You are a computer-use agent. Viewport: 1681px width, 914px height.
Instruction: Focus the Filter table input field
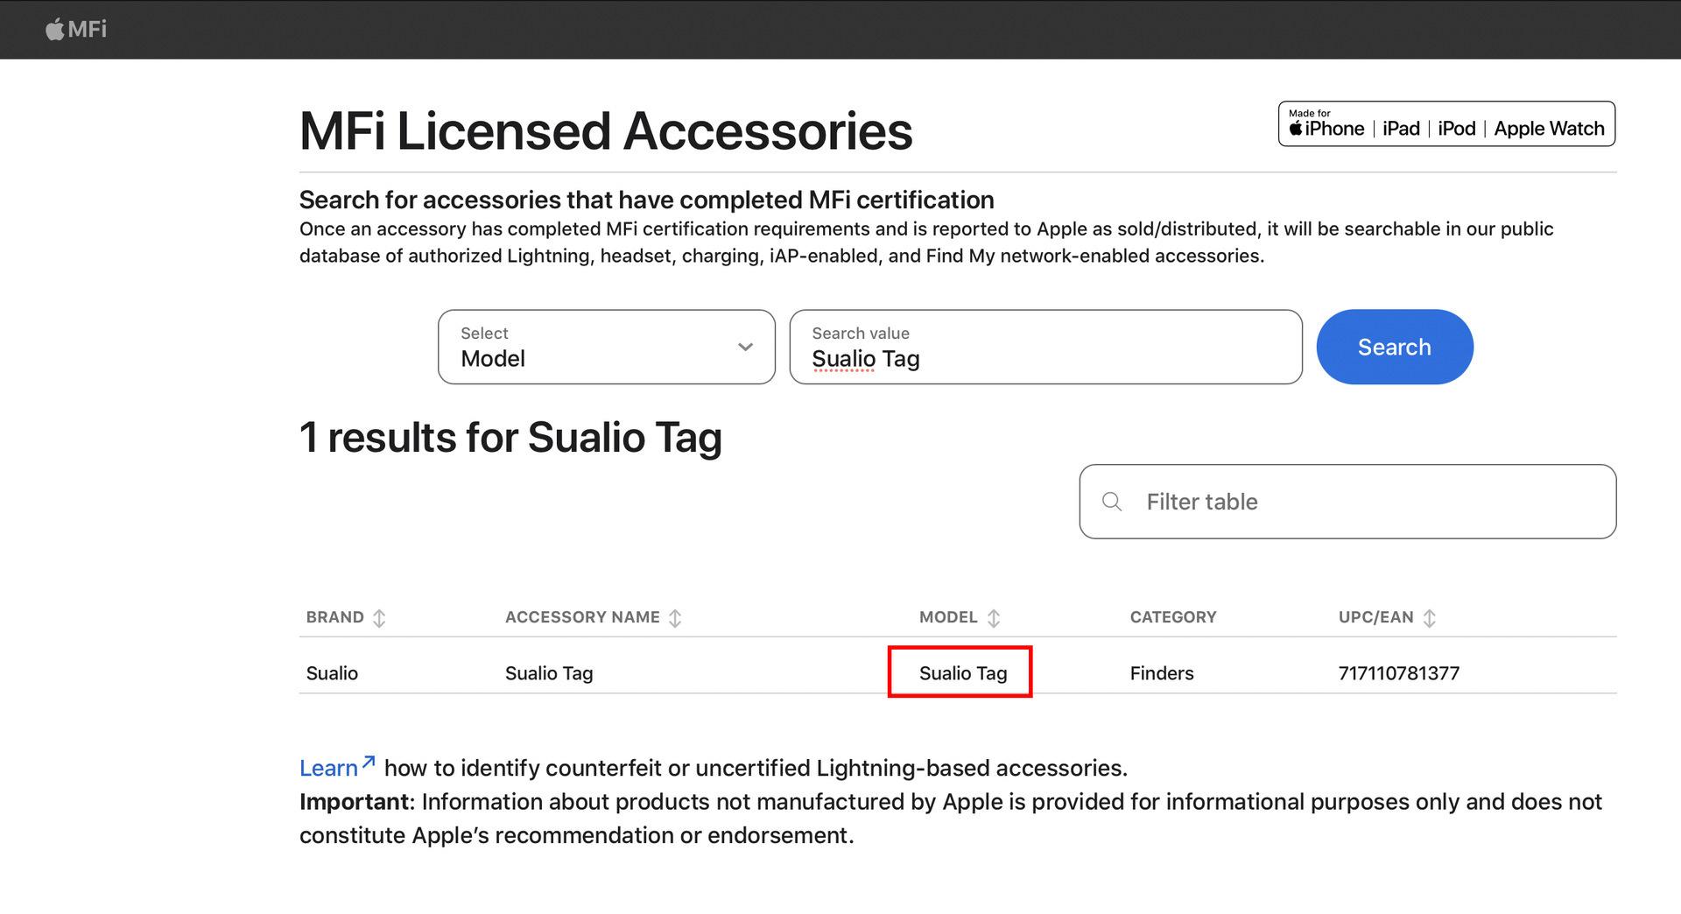(x=1347, y=502)
